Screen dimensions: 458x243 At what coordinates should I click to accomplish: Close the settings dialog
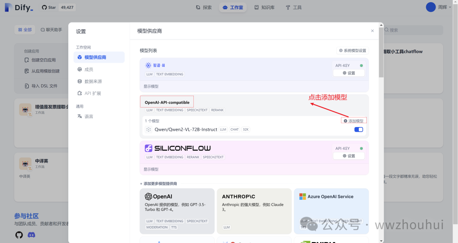[372, 30]
